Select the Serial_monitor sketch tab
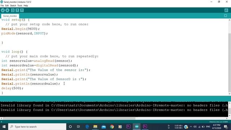 (x=10, y=16)
